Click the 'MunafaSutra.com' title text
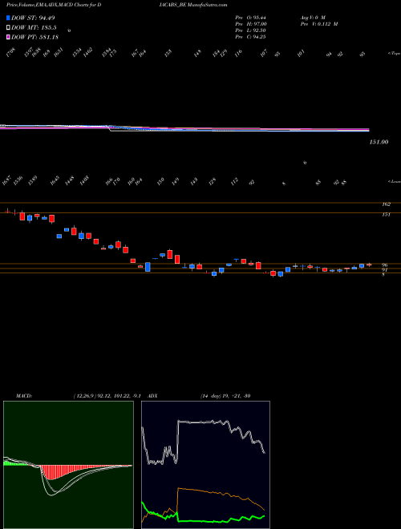This screenshot has width=401, height=529. coord(208,5)
